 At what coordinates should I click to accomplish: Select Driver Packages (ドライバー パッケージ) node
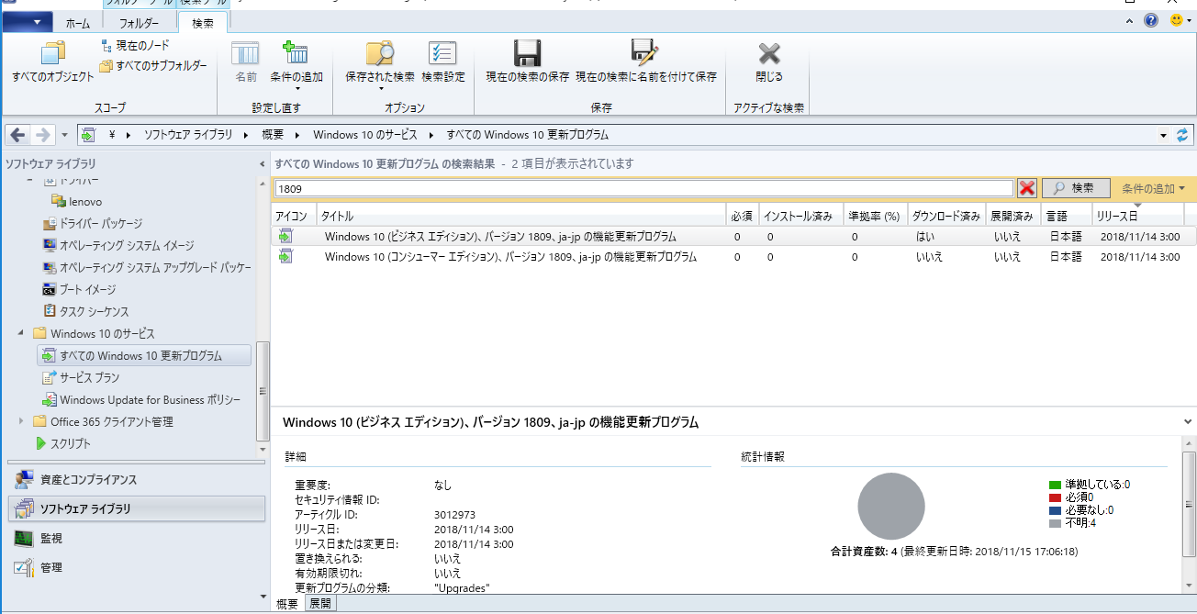[93, 223]
